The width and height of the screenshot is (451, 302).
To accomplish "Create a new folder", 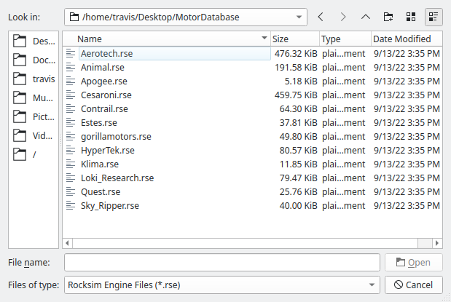I will 388,16.
